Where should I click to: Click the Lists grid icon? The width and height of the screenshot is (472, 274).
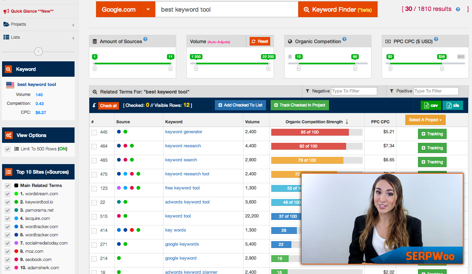pos(6,37)
